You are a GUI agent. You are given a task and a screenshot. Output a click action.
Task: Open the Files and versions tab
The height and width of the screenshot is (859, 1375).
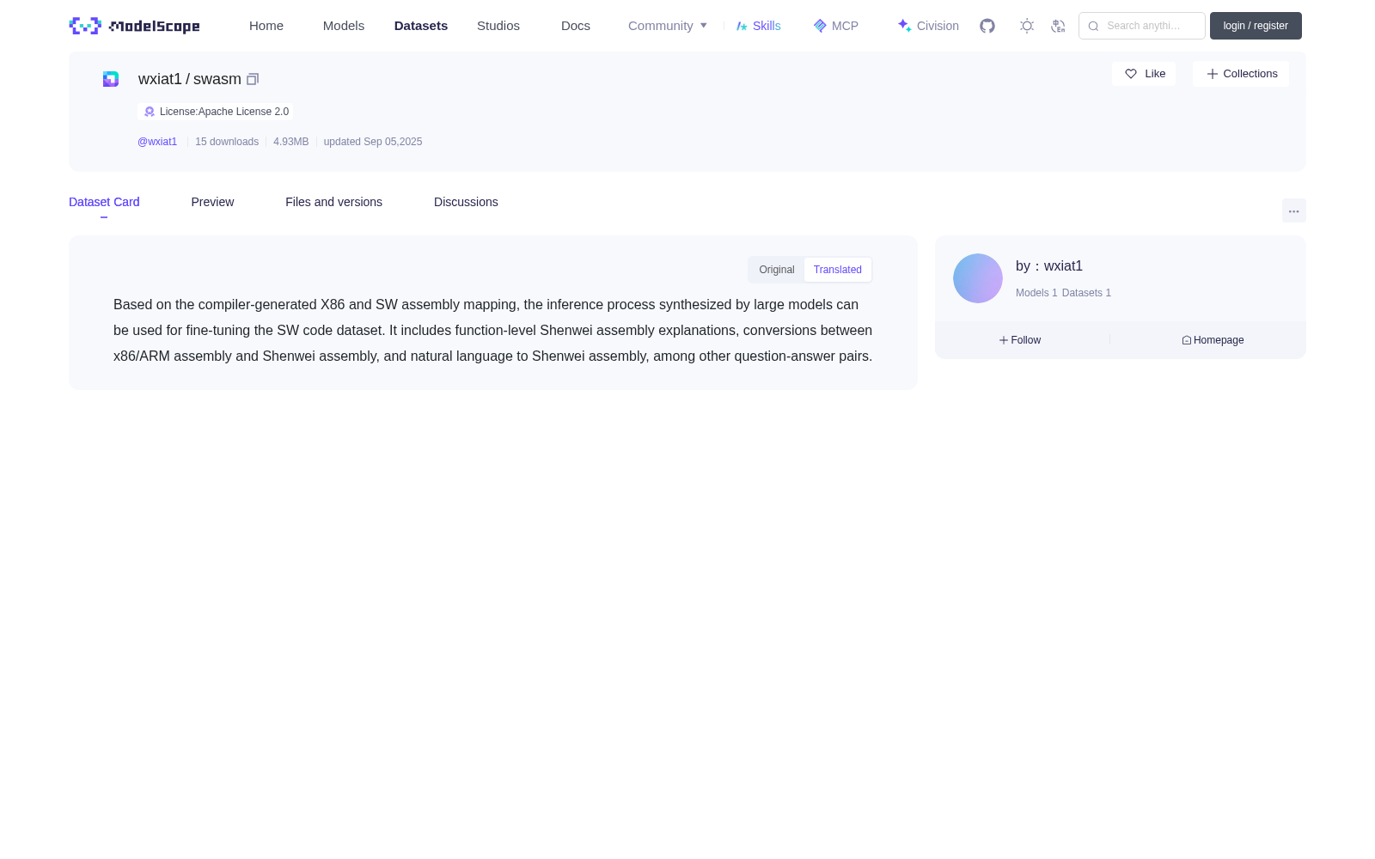(x=333, y=202)
